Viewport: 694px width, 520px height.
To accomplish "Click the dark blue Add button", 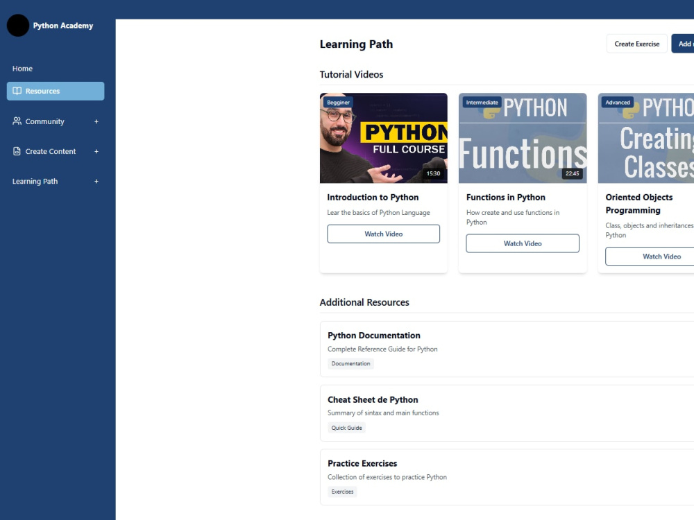I will [683, 44].
